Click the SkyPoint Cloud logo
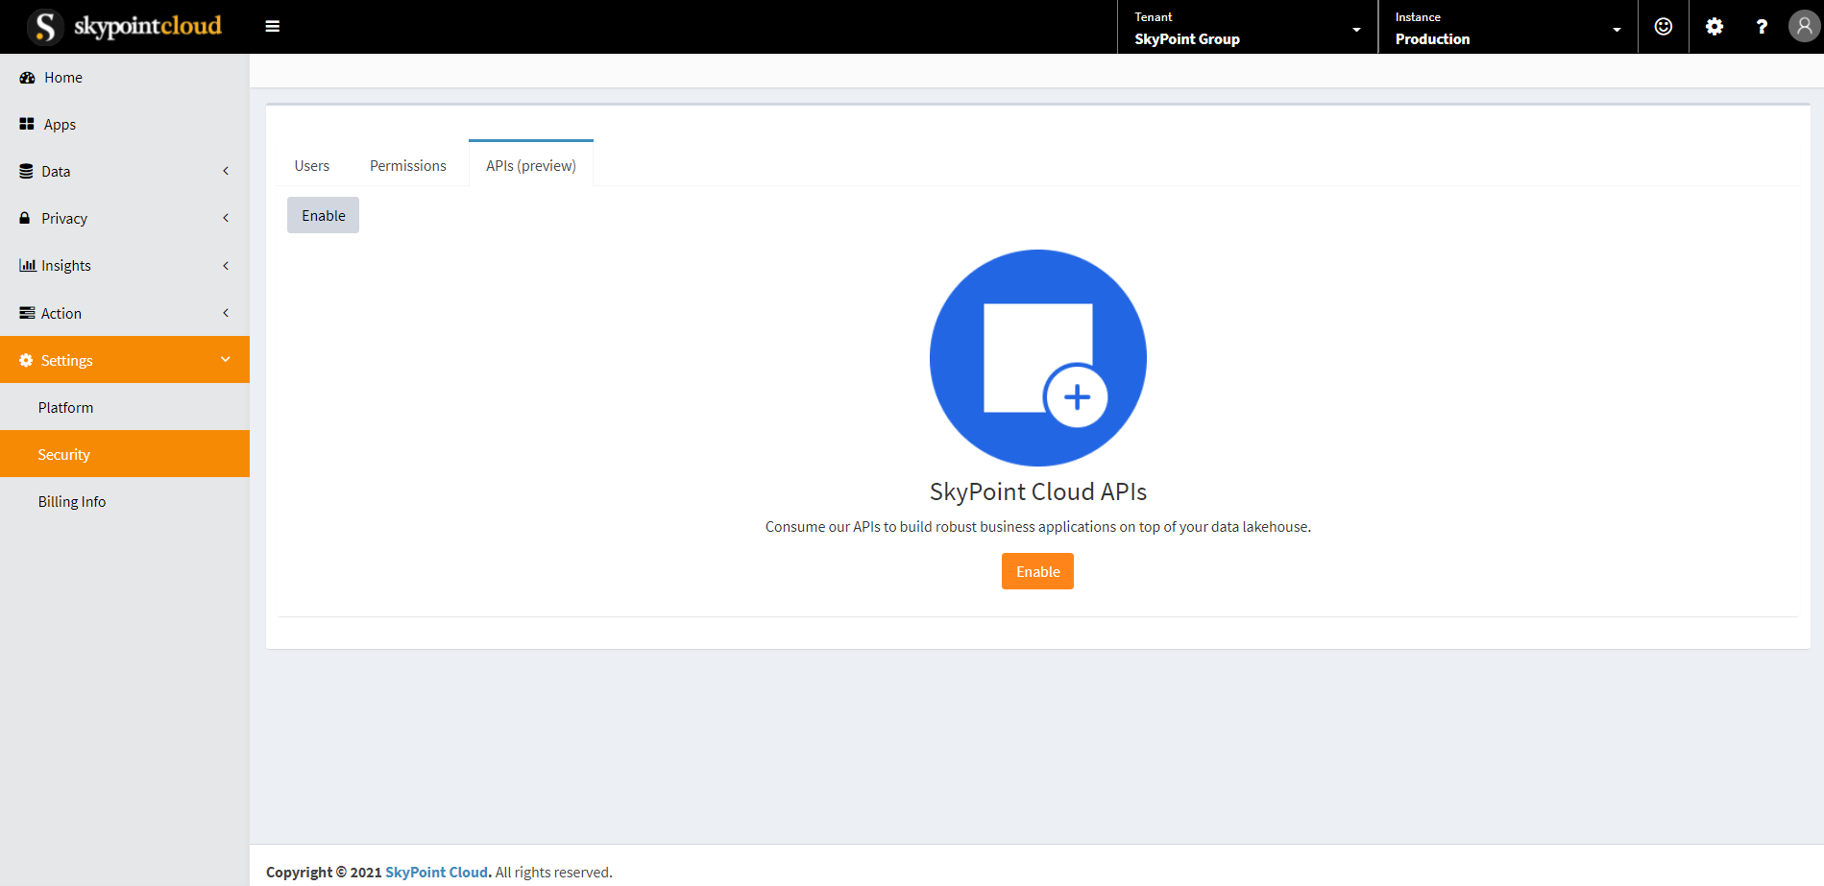 pos(125,26)
